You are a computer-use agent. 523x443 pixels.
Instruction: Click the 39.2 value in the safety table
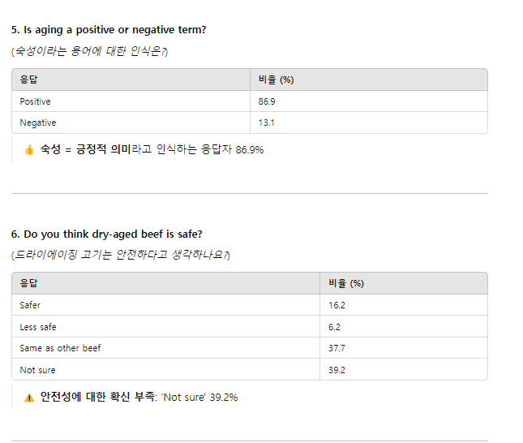(x=337, y=370)
